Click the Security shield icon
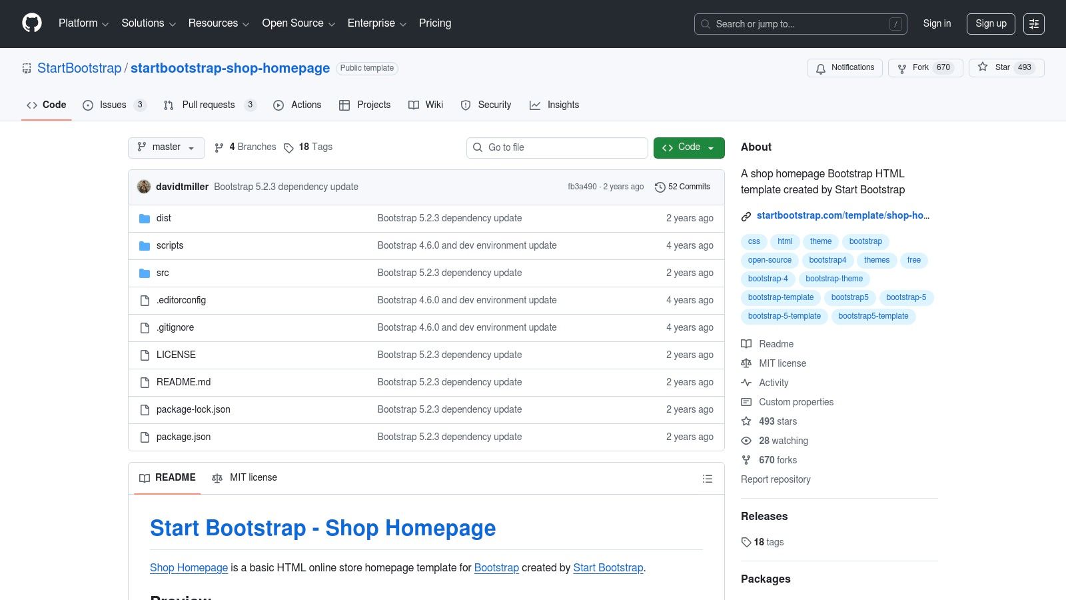The height and width of the screenshot is (600, 1066). click(465, 105)
